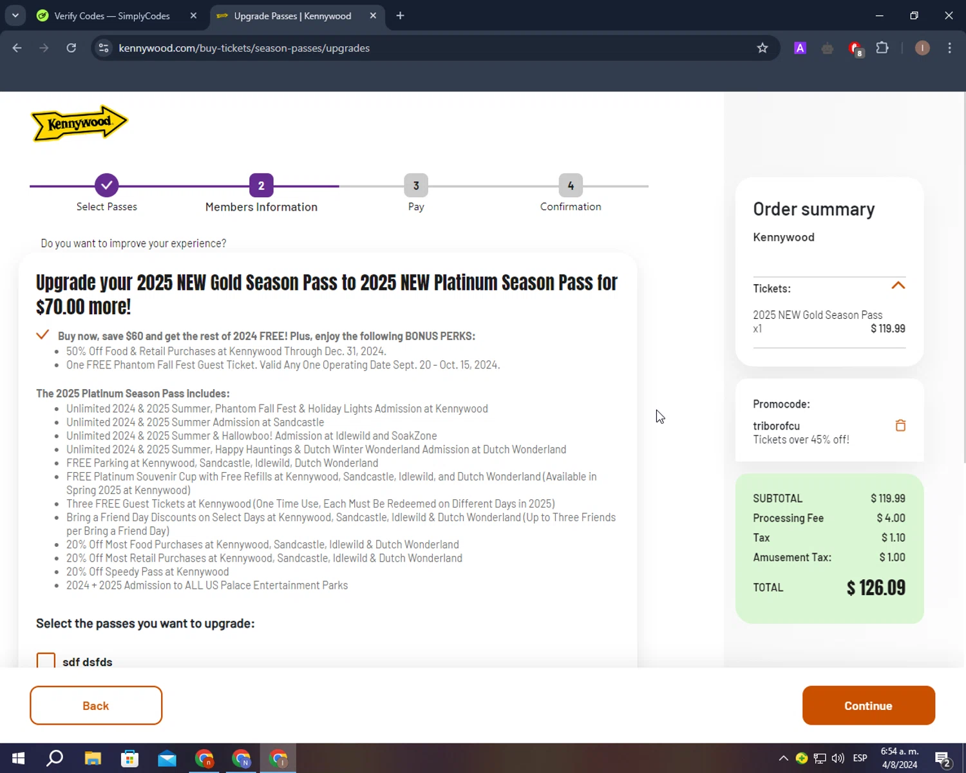Open the green circular tray app icon
This screenshot has height=773, width=966.
(801, 758)
